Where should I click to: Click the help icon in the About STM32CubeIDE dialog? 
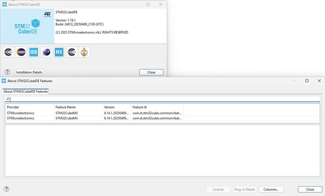point(7,72)
